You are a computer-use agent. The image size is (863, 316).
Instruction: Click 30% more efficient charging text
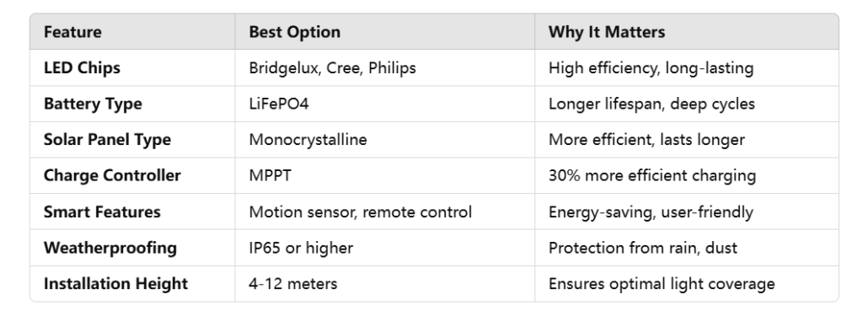coord(652,175)
